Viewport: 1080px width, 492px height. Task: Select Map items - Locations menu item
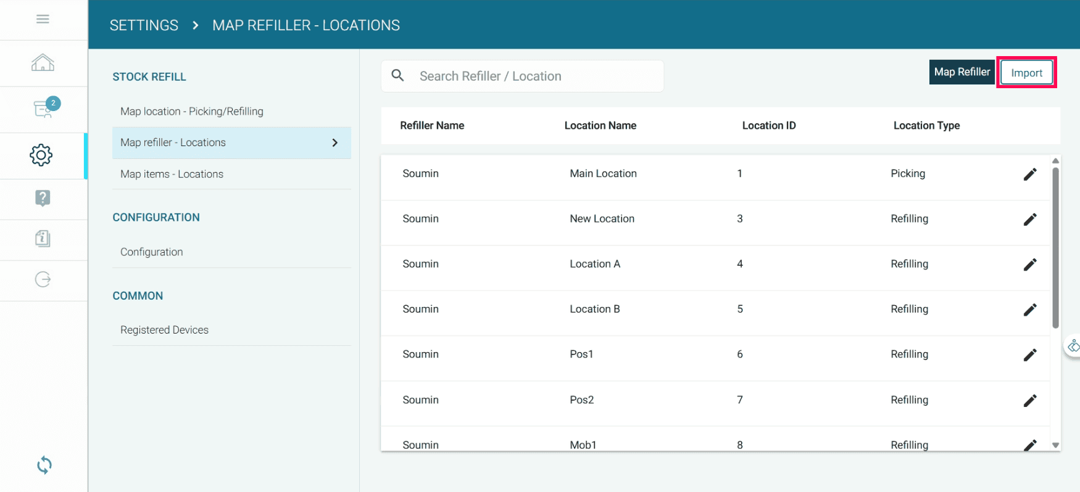172,174
